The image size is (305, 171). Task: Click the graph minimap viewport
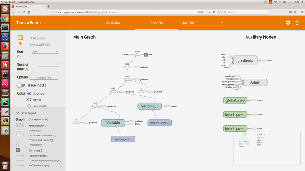[267, 149]
